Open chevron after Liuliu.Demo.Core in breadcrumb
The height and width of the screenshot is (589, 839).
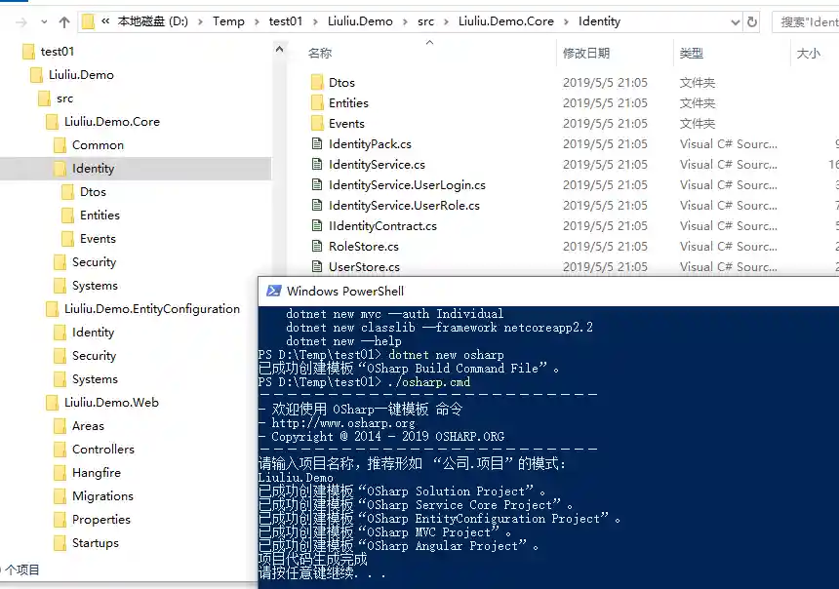(x=567, y=21)
